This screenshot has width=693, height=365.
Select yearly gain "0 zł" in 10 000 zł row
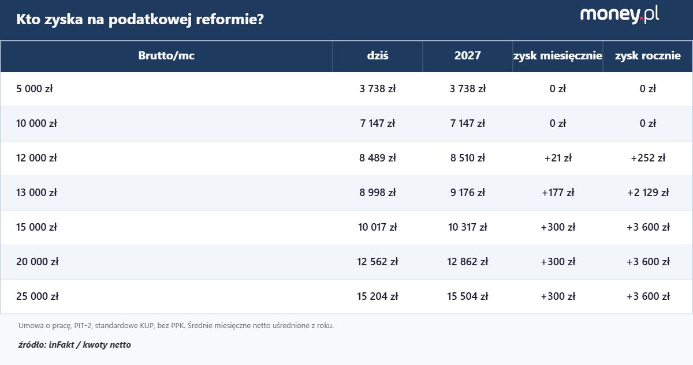coord(648,123)
